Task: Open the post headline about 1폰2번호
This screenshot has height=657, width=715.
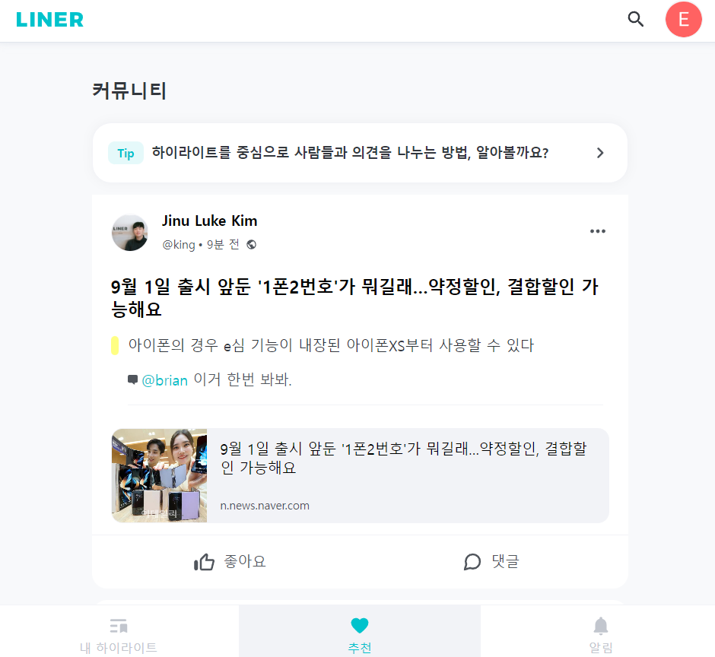Action: point(354,298)
